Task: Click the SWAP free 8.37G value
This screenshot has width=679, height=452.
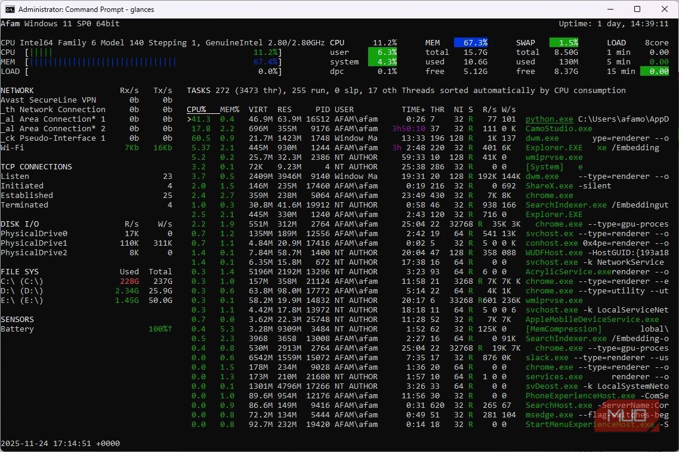Action: 566,71
